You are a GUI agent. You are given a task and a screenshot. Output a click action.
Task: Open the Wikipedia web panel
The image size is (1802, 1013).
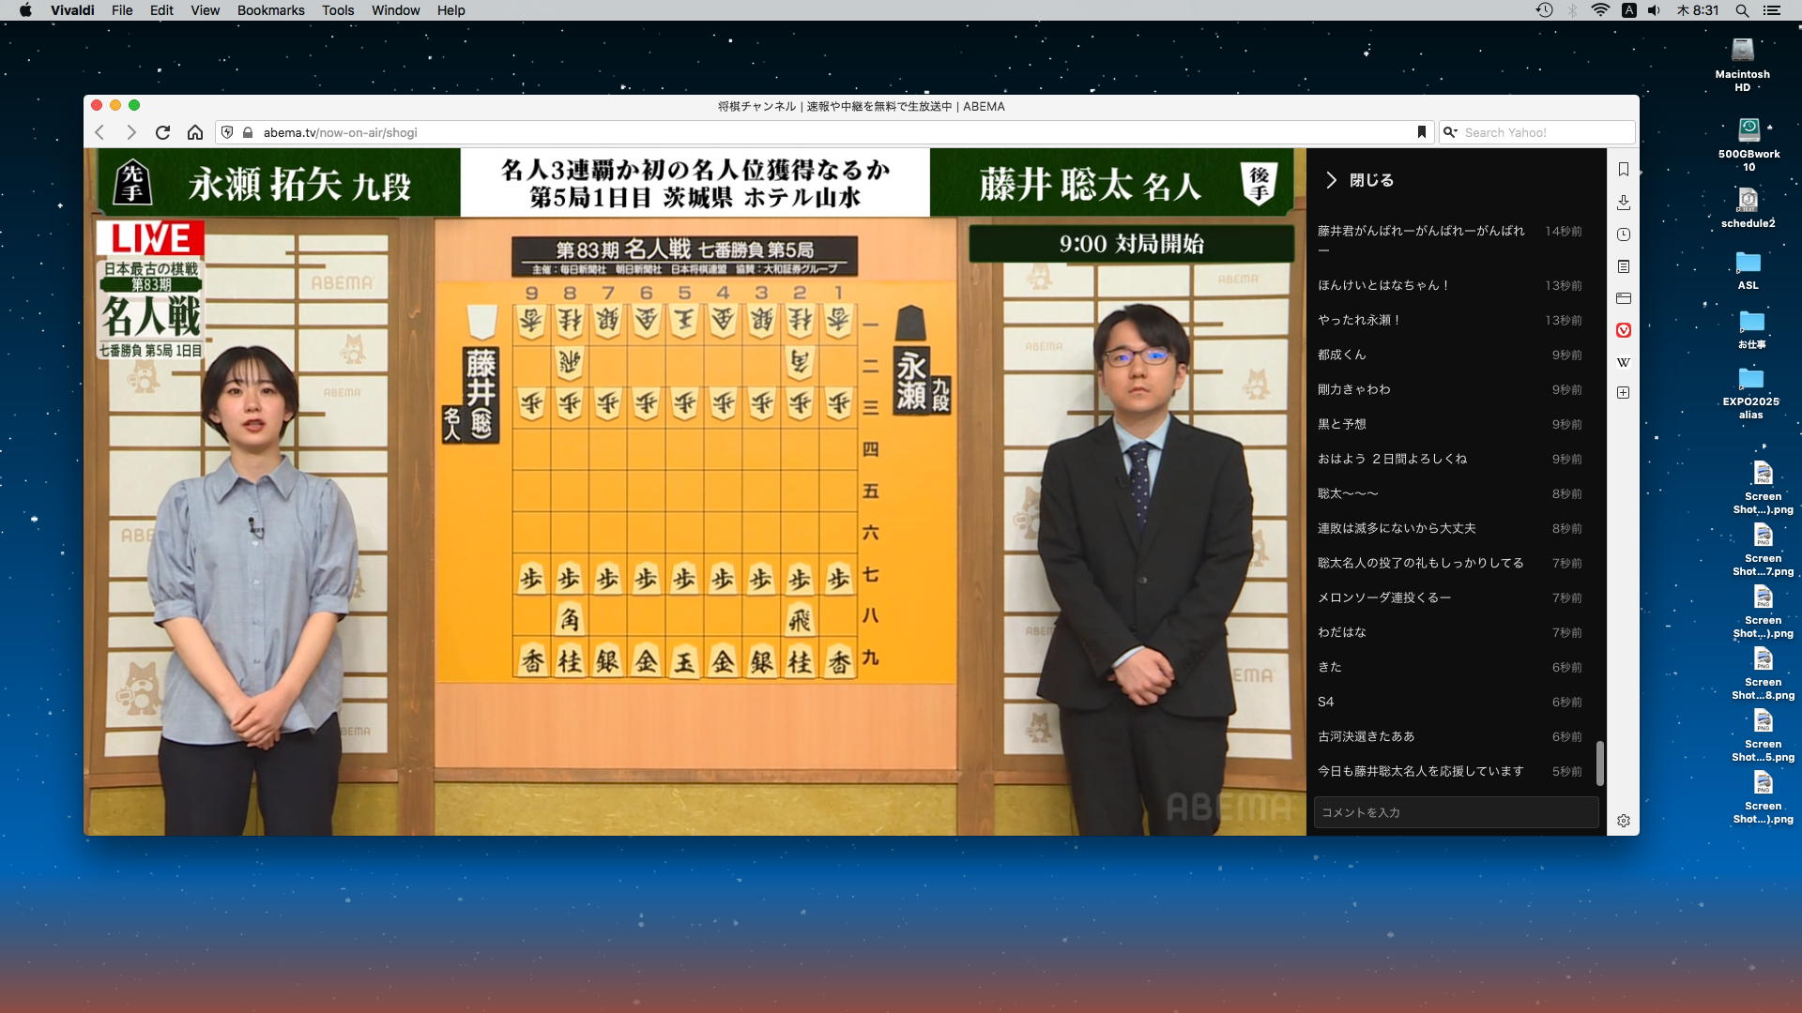[1624, 362]
